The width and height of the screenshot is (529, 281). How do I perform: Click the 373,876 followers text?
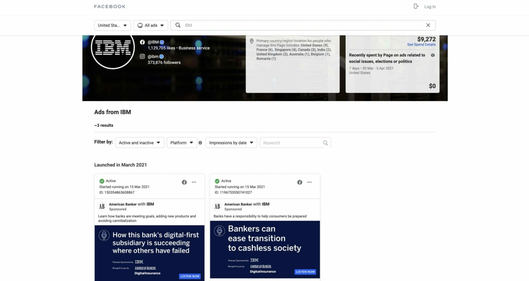[164, 63]
